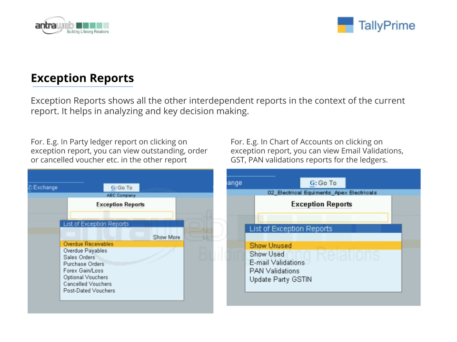Image resolution: width=457 pixels, height=342 pixels.
Task: Open Sales Orders exception report
Action: (122, 257)
